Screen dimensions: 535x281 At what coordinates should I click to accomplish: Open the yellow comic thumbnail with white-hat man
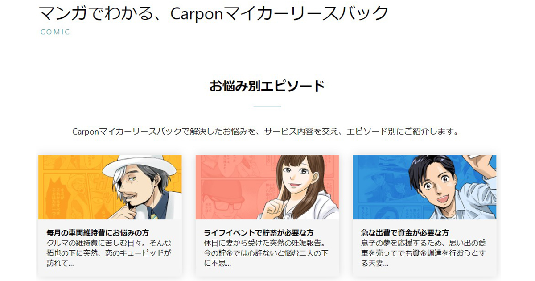(x=110, y=187)
